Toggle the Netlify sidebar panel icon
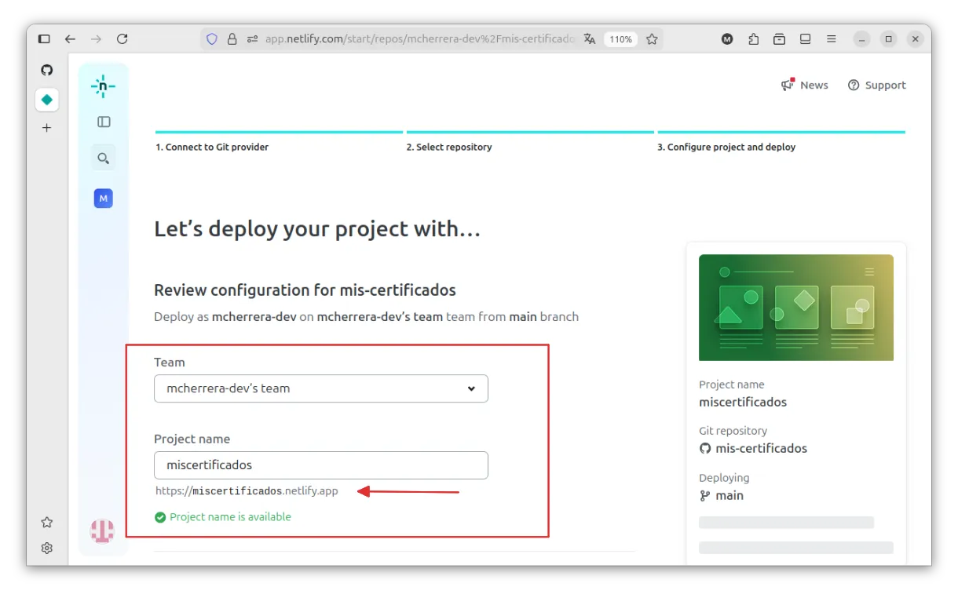 click(104, 122)
